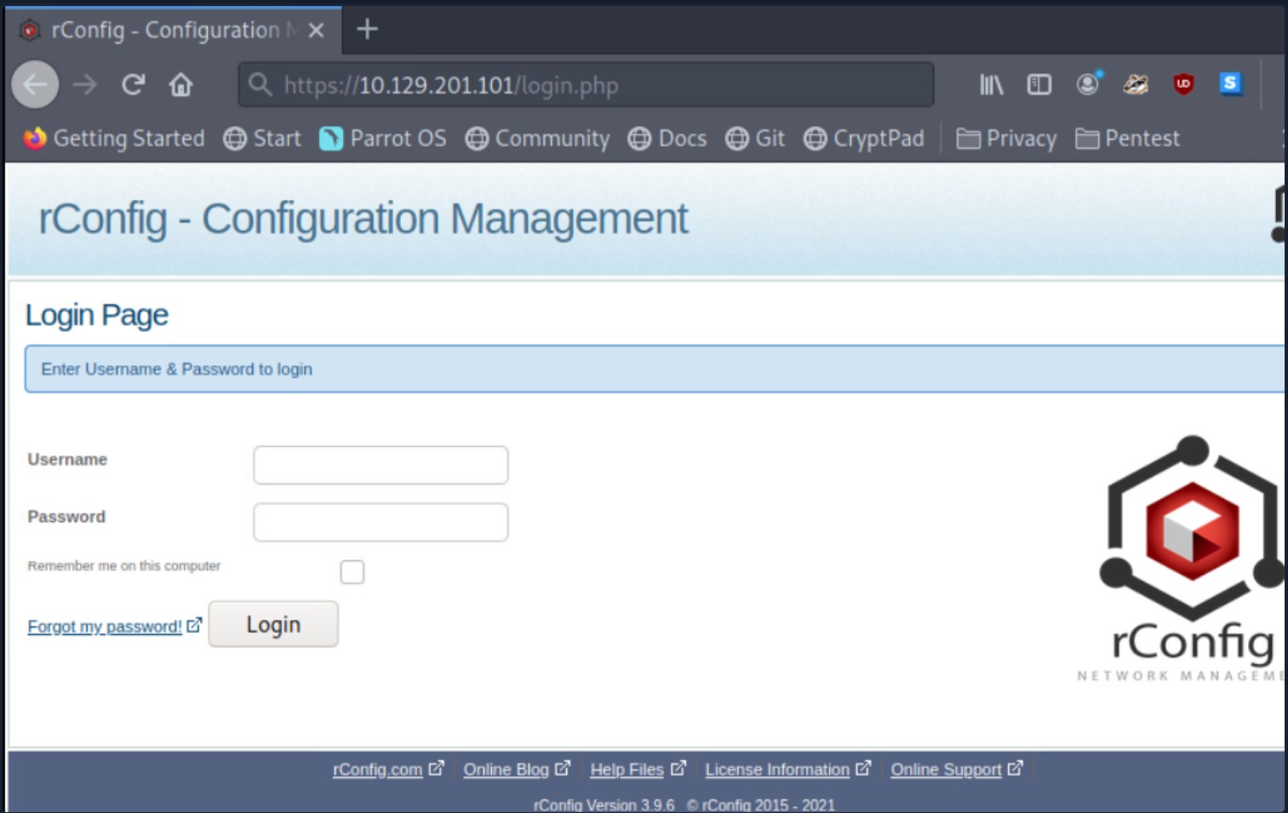Open the Firefox account icon
The width and height of the screenshot is (1288, 813).
1087,84
